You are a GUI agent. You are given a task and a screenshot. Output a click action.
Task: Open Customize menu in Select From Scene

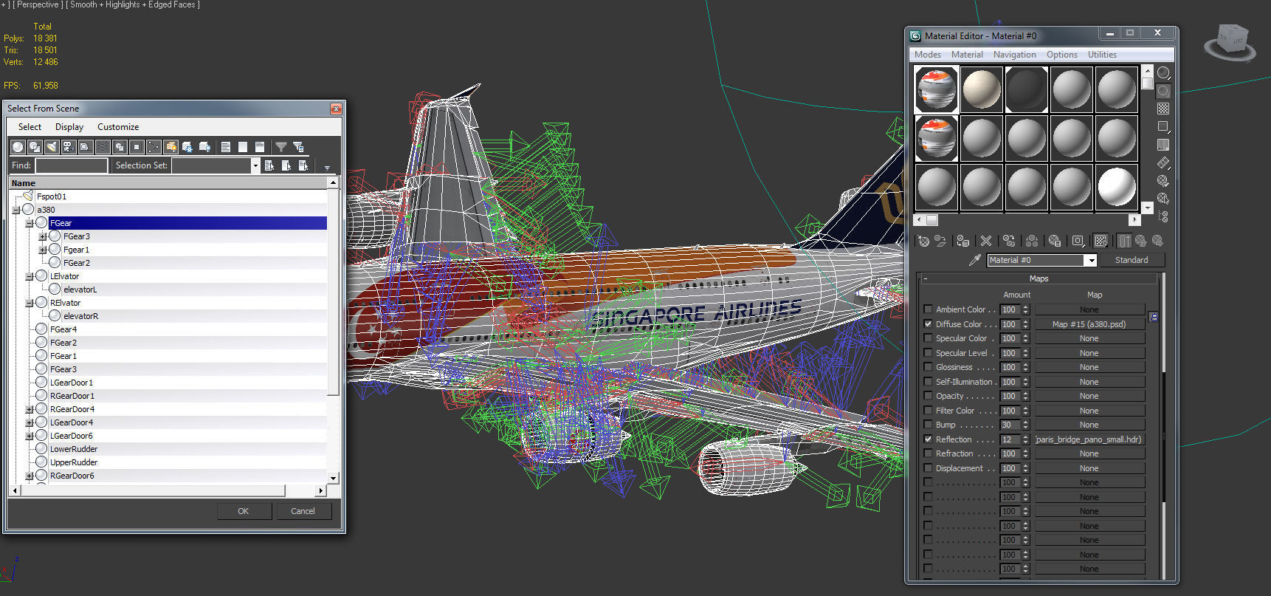118,127
